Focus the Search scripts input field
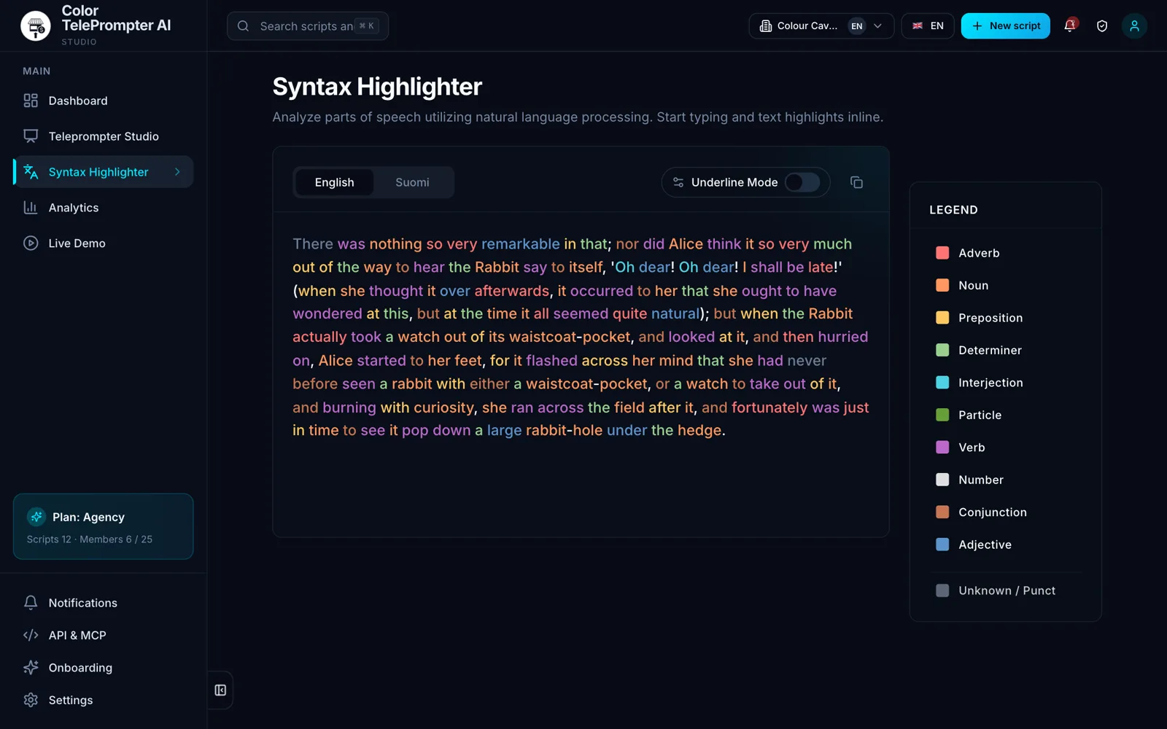 click(307, 26)
